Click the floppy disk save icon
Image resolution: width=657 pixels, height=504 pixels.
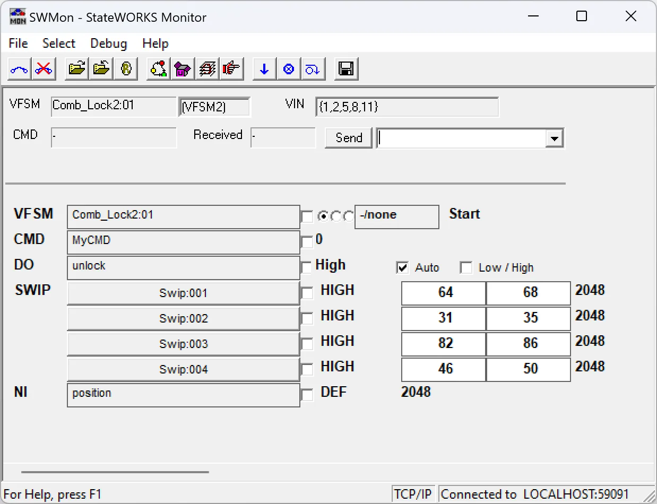tap(347, 69)
